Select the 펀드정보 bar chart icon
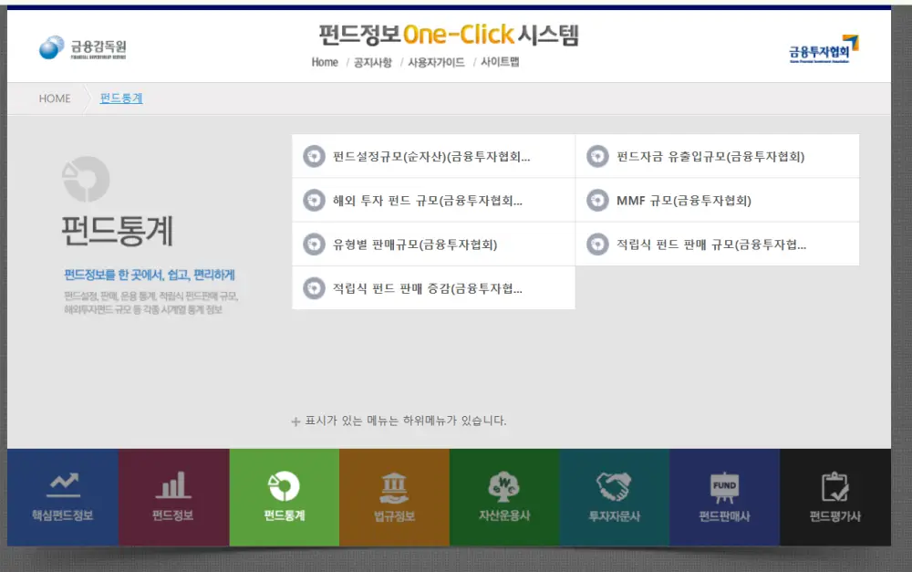Image resolution: width=912 pixels, height=572 pixels. pyautogui.click(x=173, y=485)
